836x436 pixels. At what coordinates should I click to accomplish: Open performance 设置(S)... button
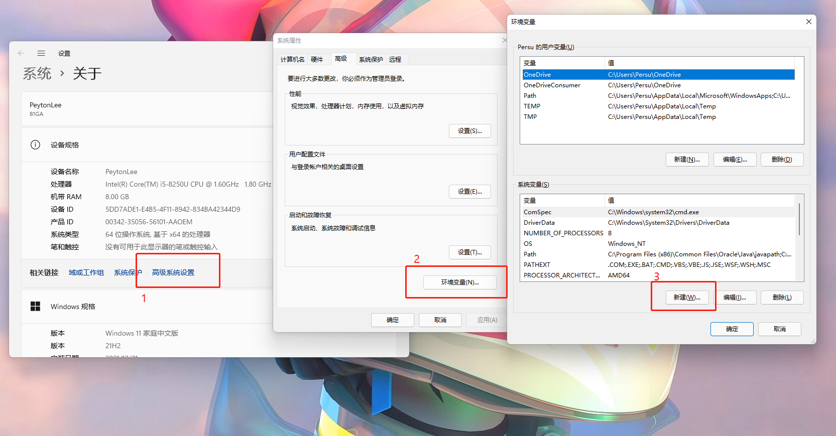pyautogui.click(x=470, y=131)
